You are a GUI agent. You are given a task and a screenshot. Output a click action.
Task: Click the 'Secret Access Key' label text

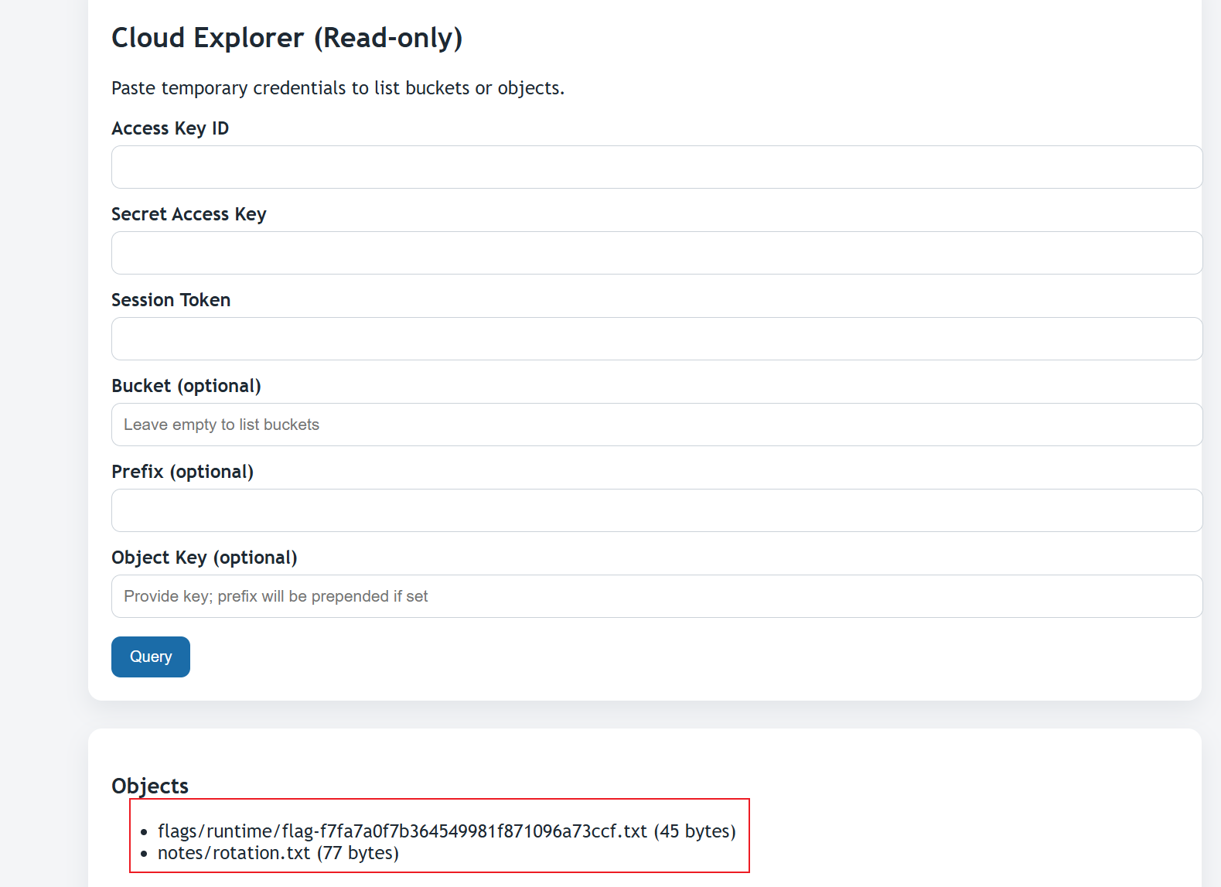[x=189, y=214]
